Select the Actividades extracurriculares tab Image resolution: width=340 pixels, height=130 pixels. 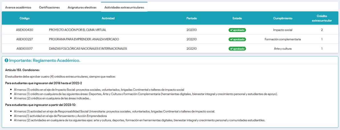pos(124,7)
